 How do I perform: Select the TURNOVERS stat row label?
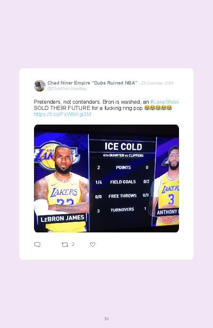pos(122,210)
